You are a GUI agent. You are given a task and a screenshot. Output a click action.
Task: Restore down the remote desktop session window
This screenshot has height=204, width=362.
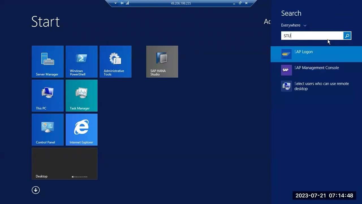click(x=240, y=3)
